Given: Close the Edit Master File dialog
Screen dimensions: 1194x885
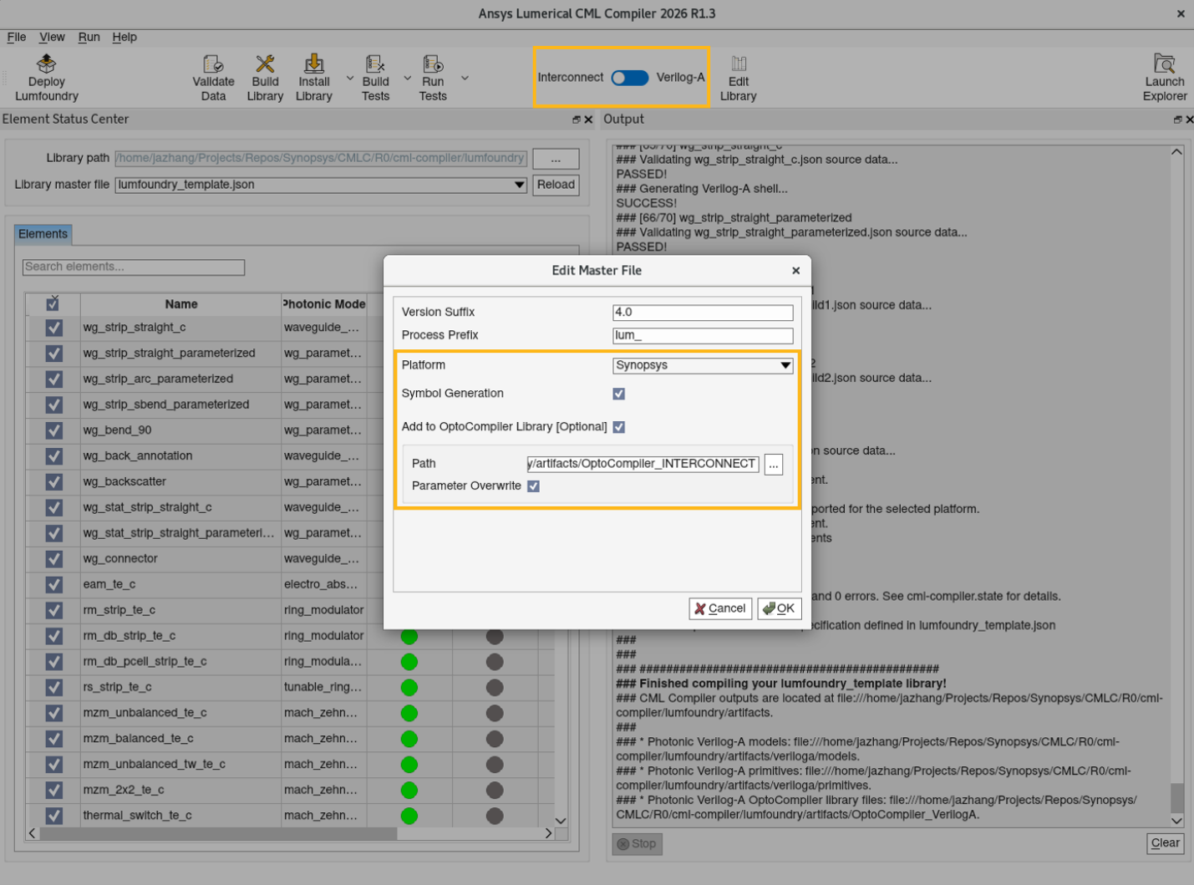Looking at the screenshot, I should 795,270.
